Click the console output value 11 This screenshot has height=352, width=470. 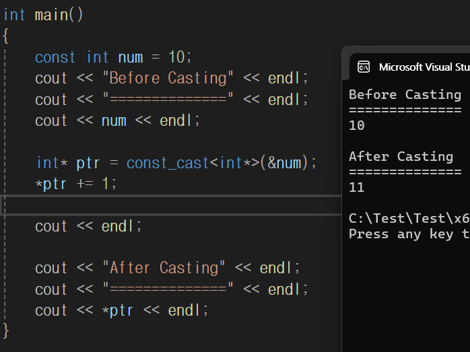(357, 188)
